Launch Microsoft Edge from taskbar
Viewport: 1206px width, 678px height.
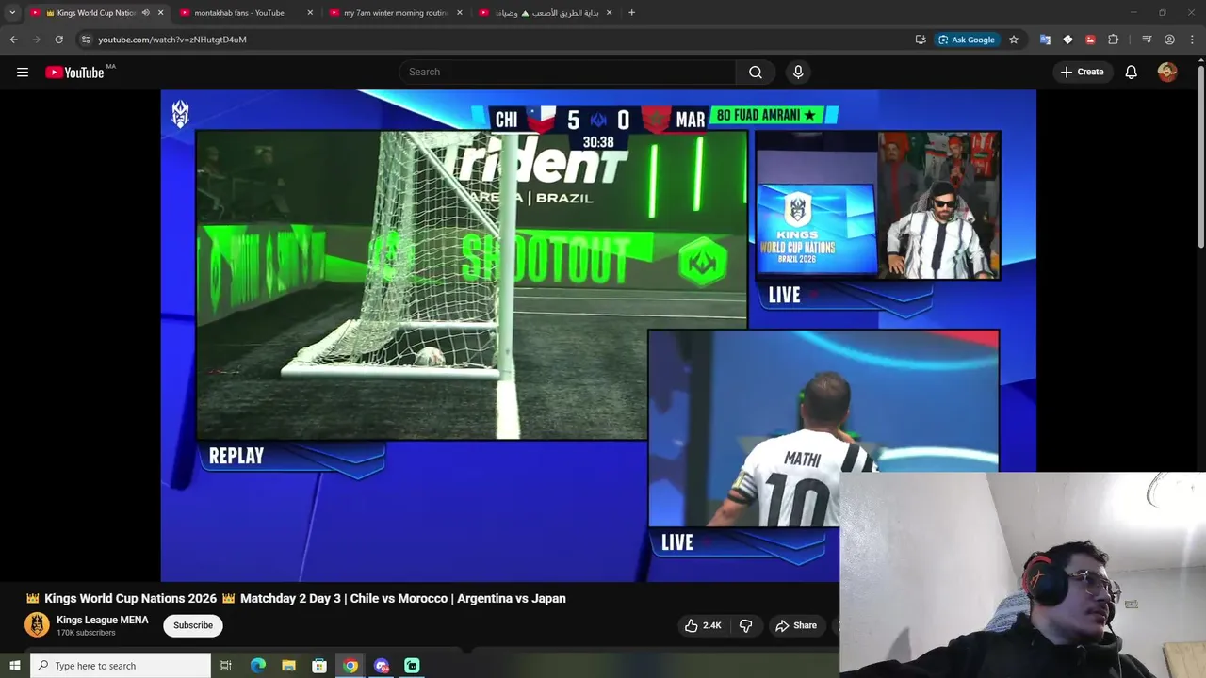[257, 666]
